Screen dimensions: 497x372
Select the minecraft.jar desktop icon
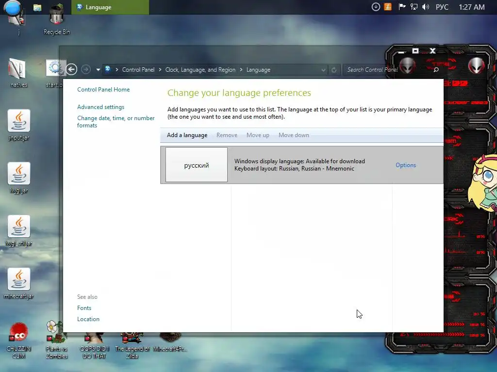19,284
